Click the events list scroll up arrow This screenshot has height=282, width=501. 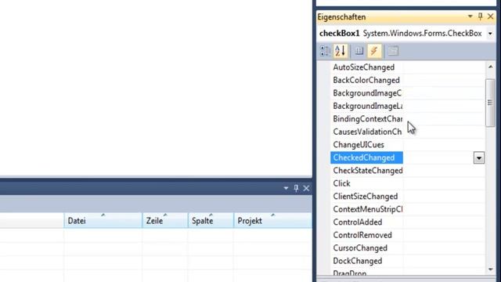(x=491, y=67)
